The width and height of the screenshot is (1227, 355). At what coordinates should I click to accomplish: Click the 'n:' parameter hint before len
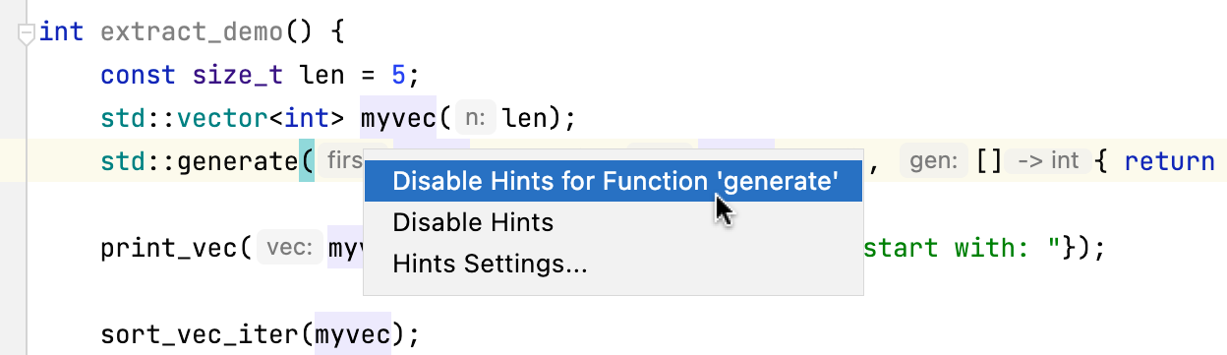tap(476, 119)
